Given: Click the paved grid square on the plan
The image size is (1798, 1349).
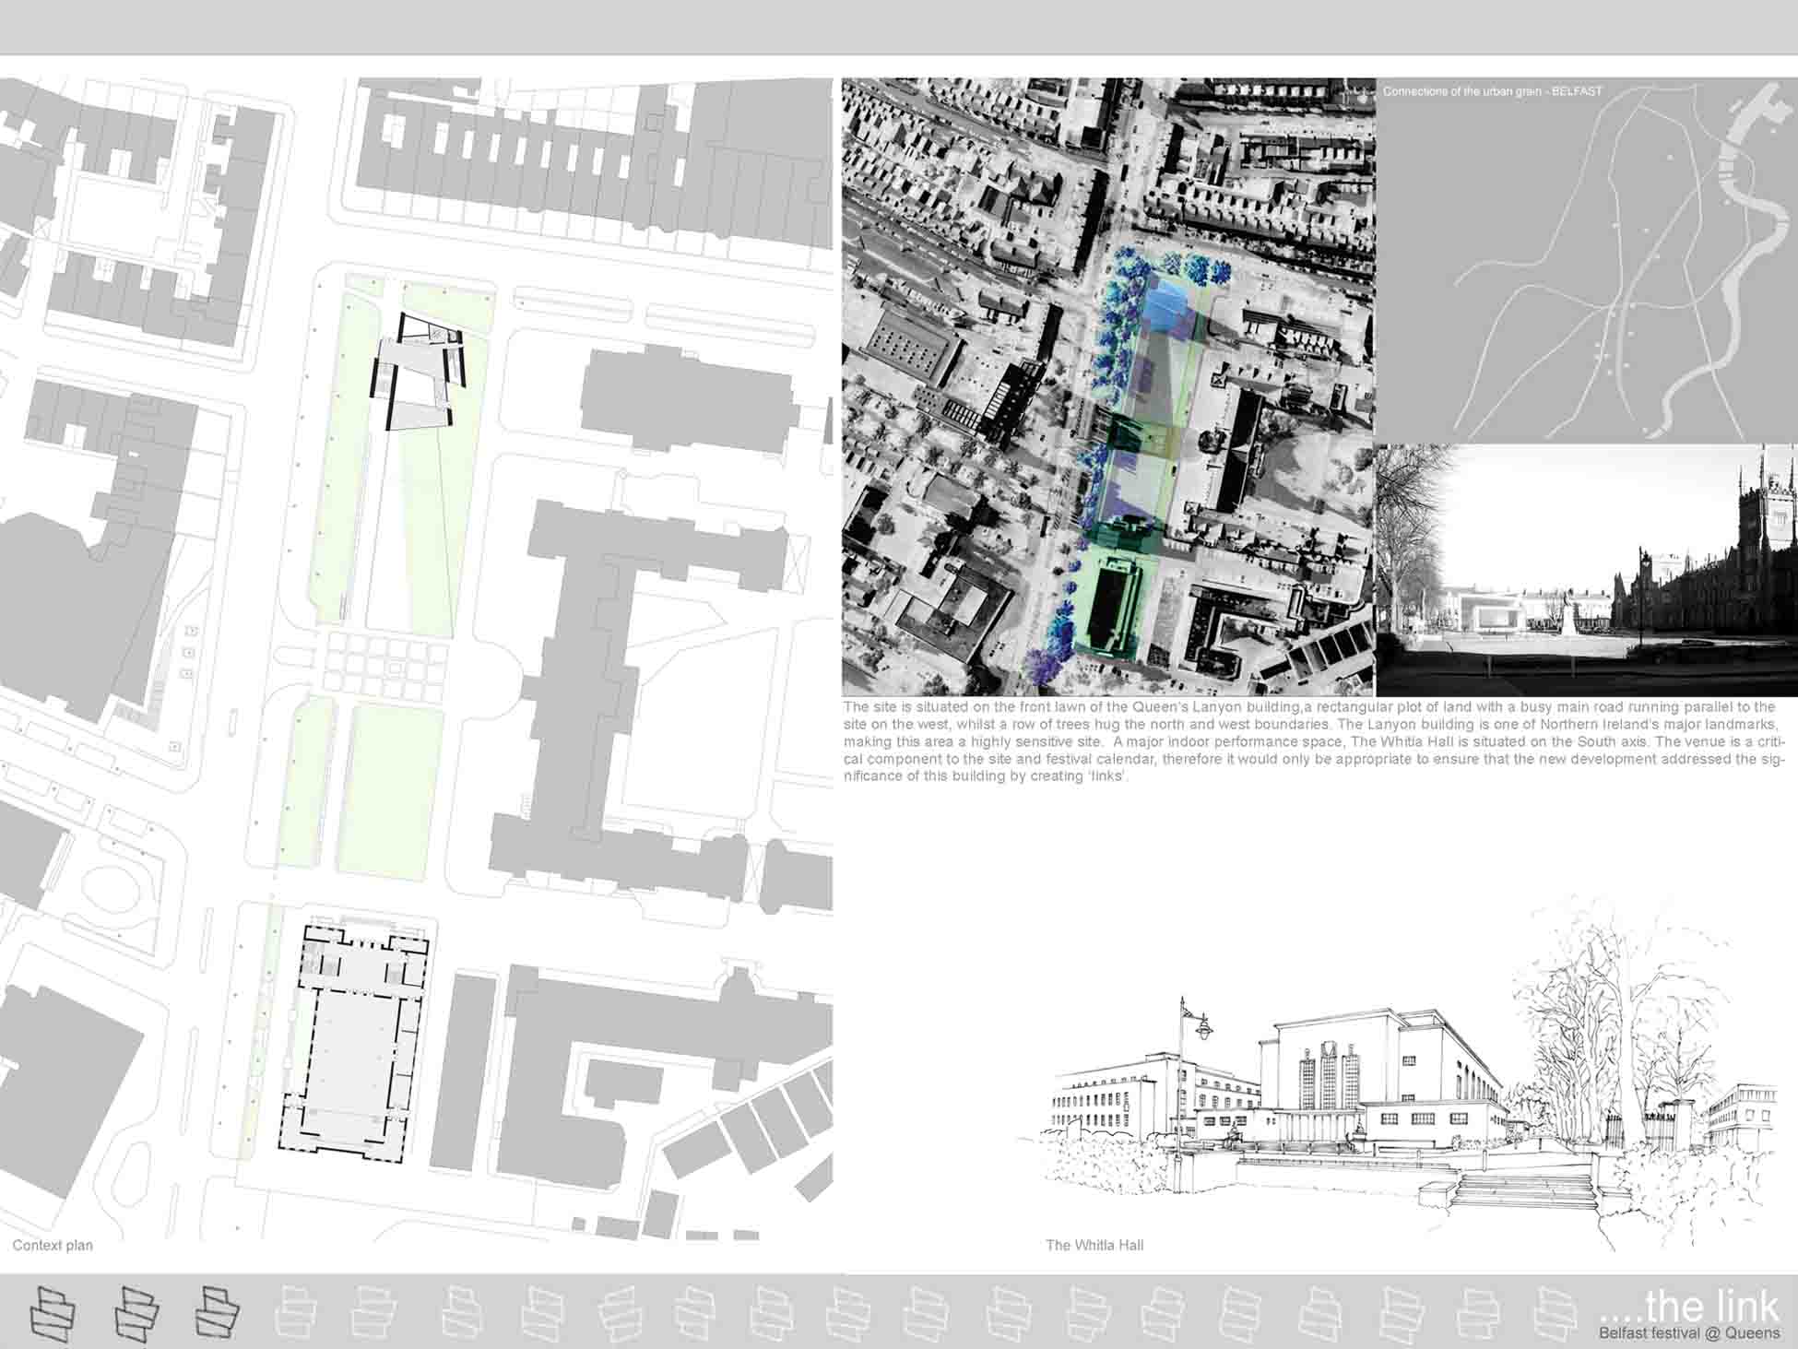Looking at the screenshot, I should (x=386, y=666).
